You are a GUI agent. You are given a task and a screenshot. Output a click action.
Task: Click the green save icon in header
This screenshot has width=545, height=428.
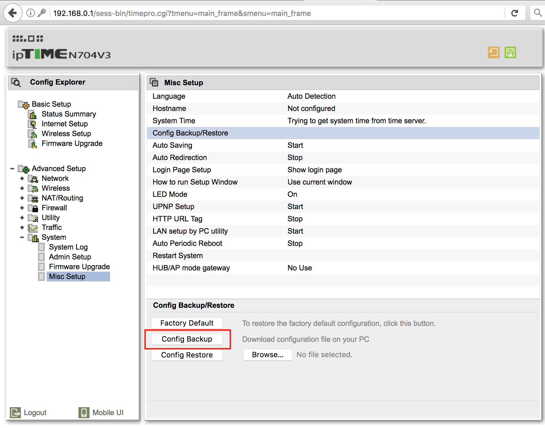[510, 52]
